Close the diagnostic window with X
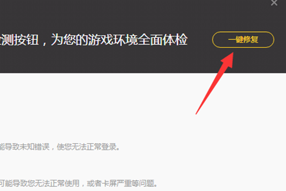The image size is (286, 191). [274, 2]
